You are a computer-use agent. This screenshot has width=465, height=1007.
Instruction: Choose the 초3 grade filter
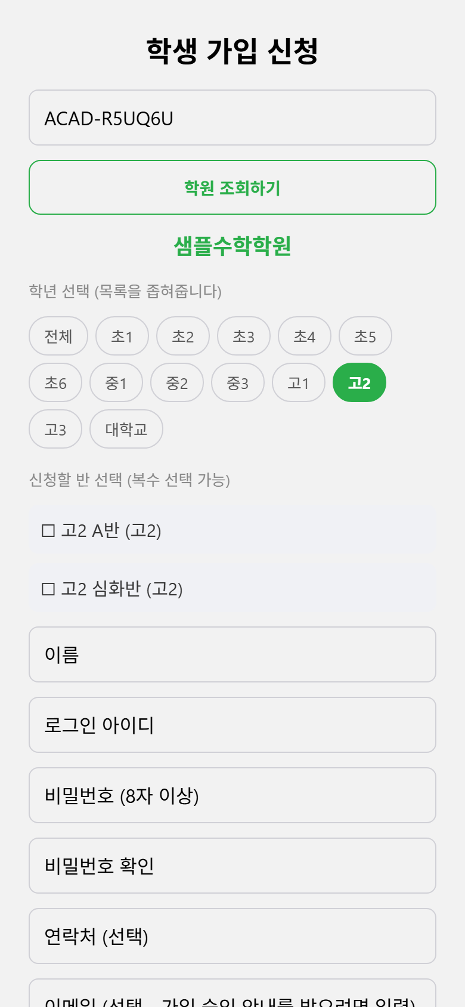coord(244,336)
